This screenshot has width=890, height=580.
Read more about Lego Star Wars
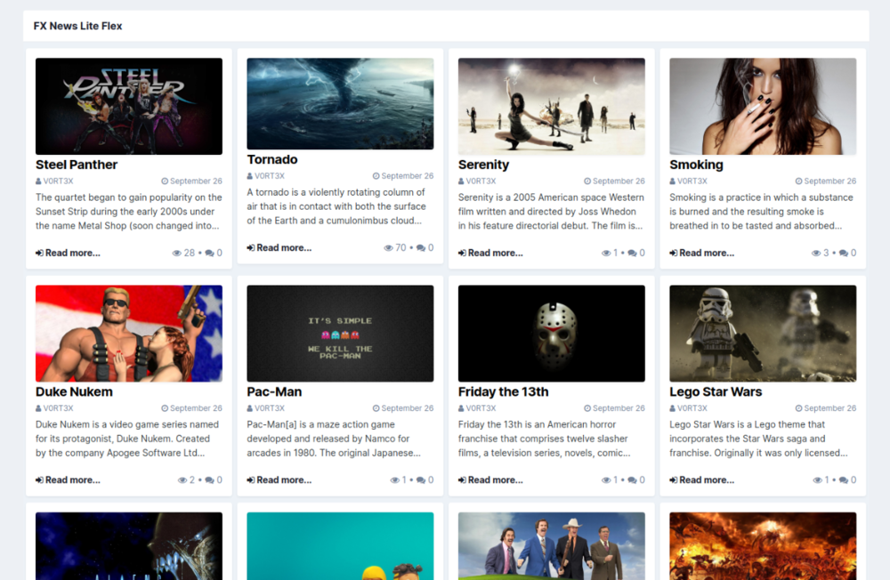coord(702,480)
